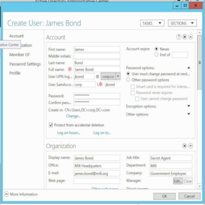Click the Manager Edit... button
The width and height of the screenshot is (205, 205).
[x=178, y=181]
